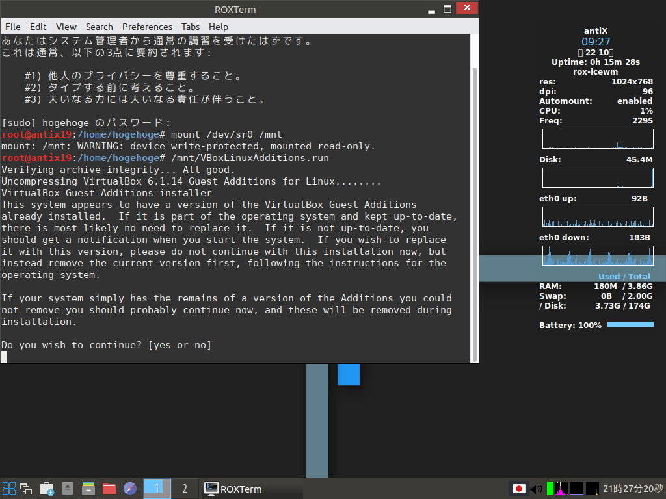Select the ROXTerm taskbar window button
This screenshot has height=499, width=666.
252,489
